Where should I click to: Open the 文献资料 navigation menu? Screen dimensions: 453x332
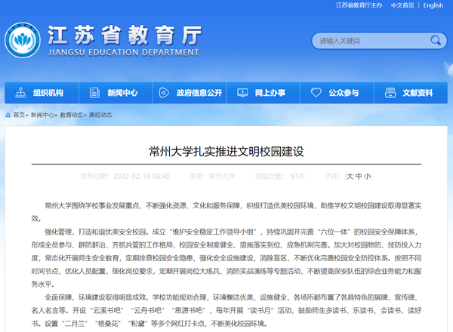click(x=418, y=94)
